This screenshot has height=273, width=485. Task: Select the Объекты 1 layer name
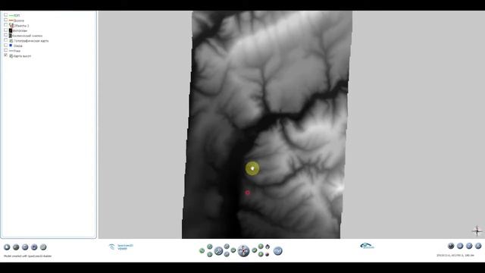click(x=21, y=26)
